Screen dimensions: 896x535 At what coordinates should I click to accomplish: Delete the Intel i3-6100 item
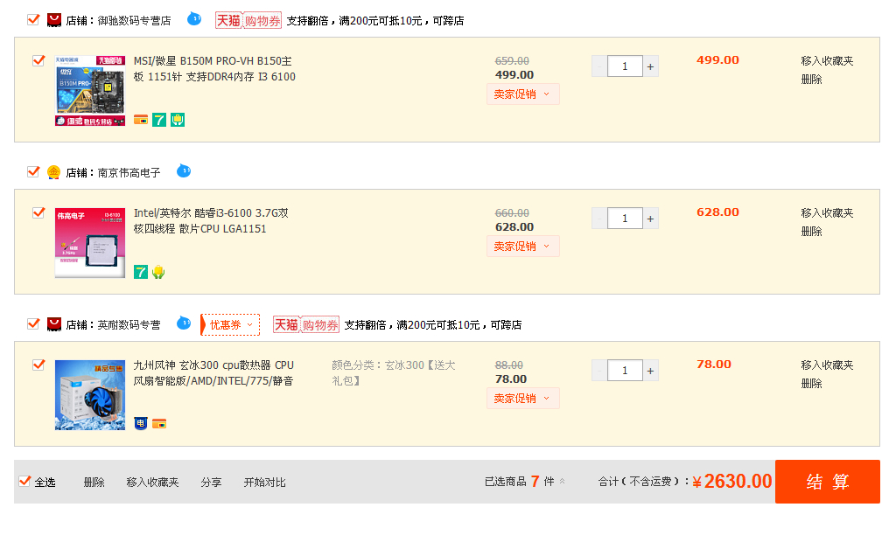[x=811, y=232]
